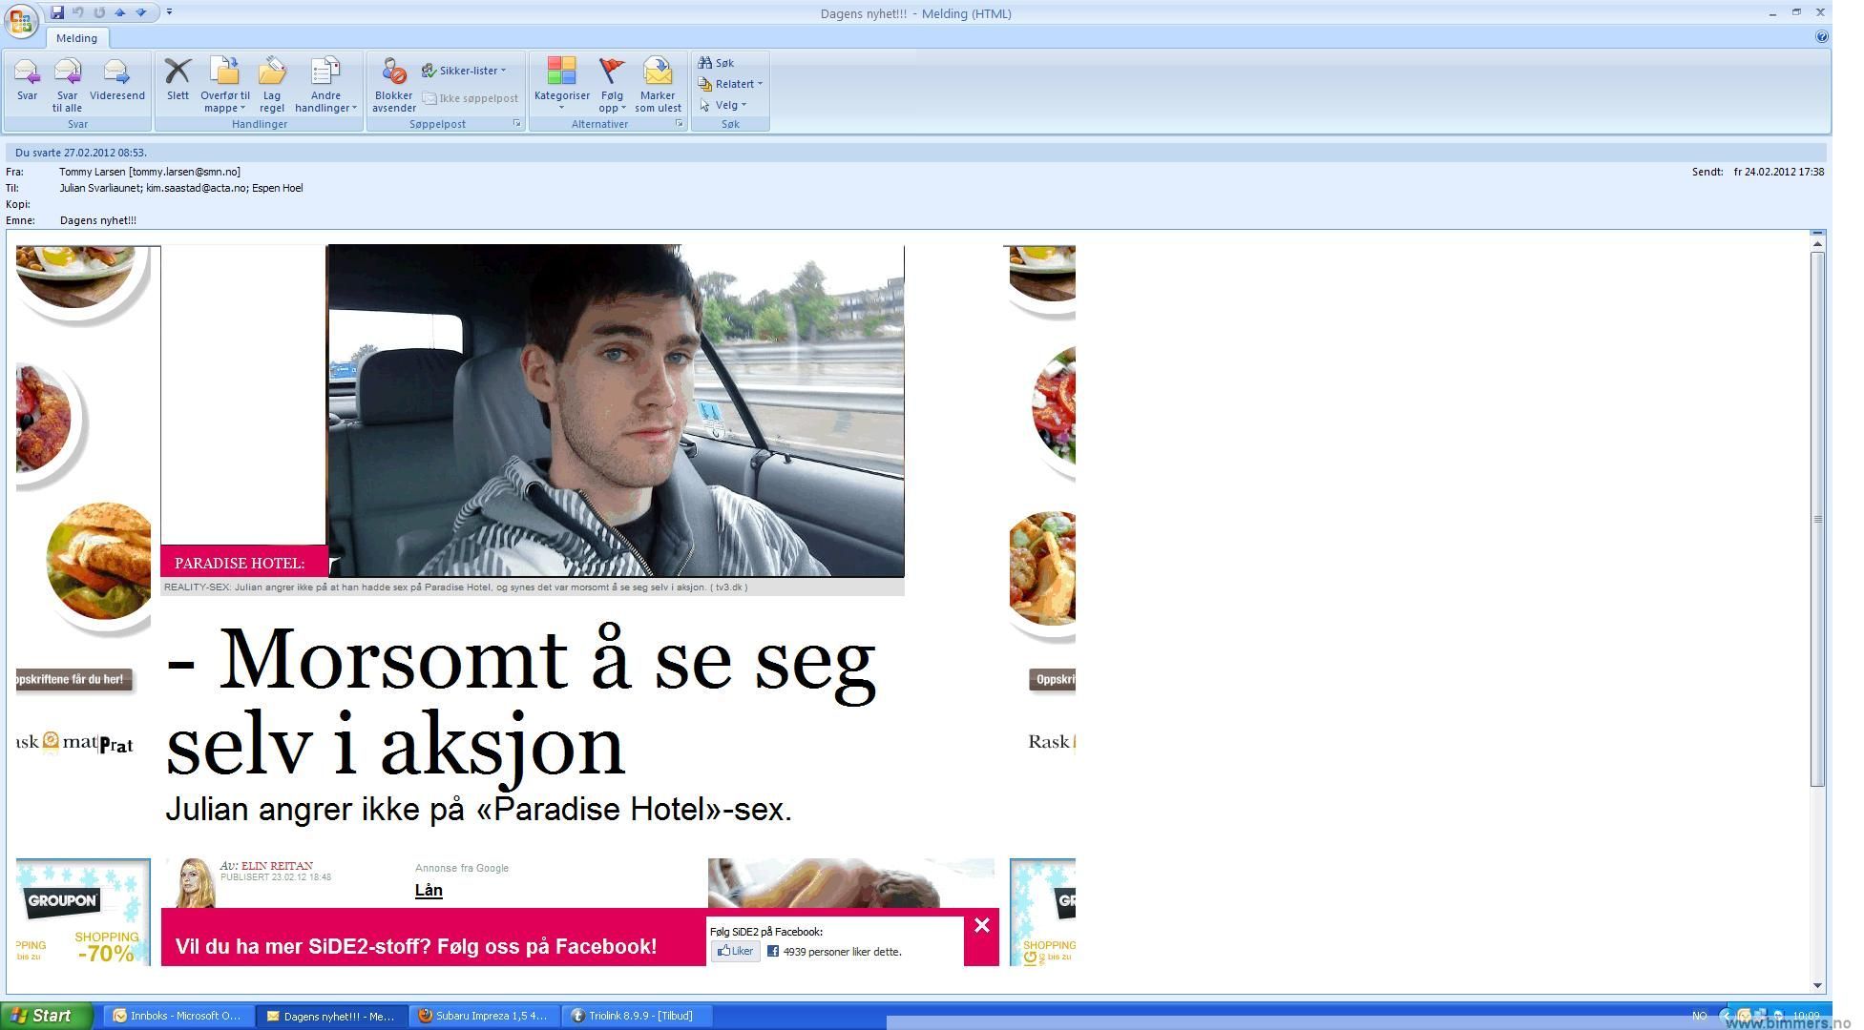
Task: Click the Facebook Liker button
Action: (735, 951)
